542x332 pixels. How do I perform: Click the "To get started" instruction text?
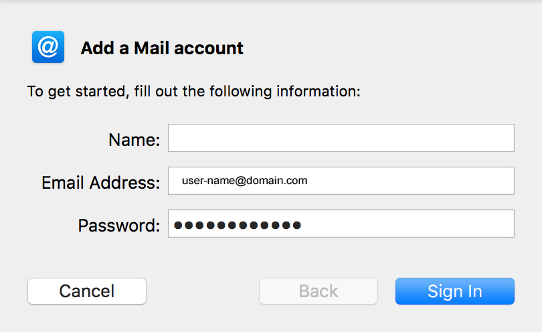[x=193, y=92]
